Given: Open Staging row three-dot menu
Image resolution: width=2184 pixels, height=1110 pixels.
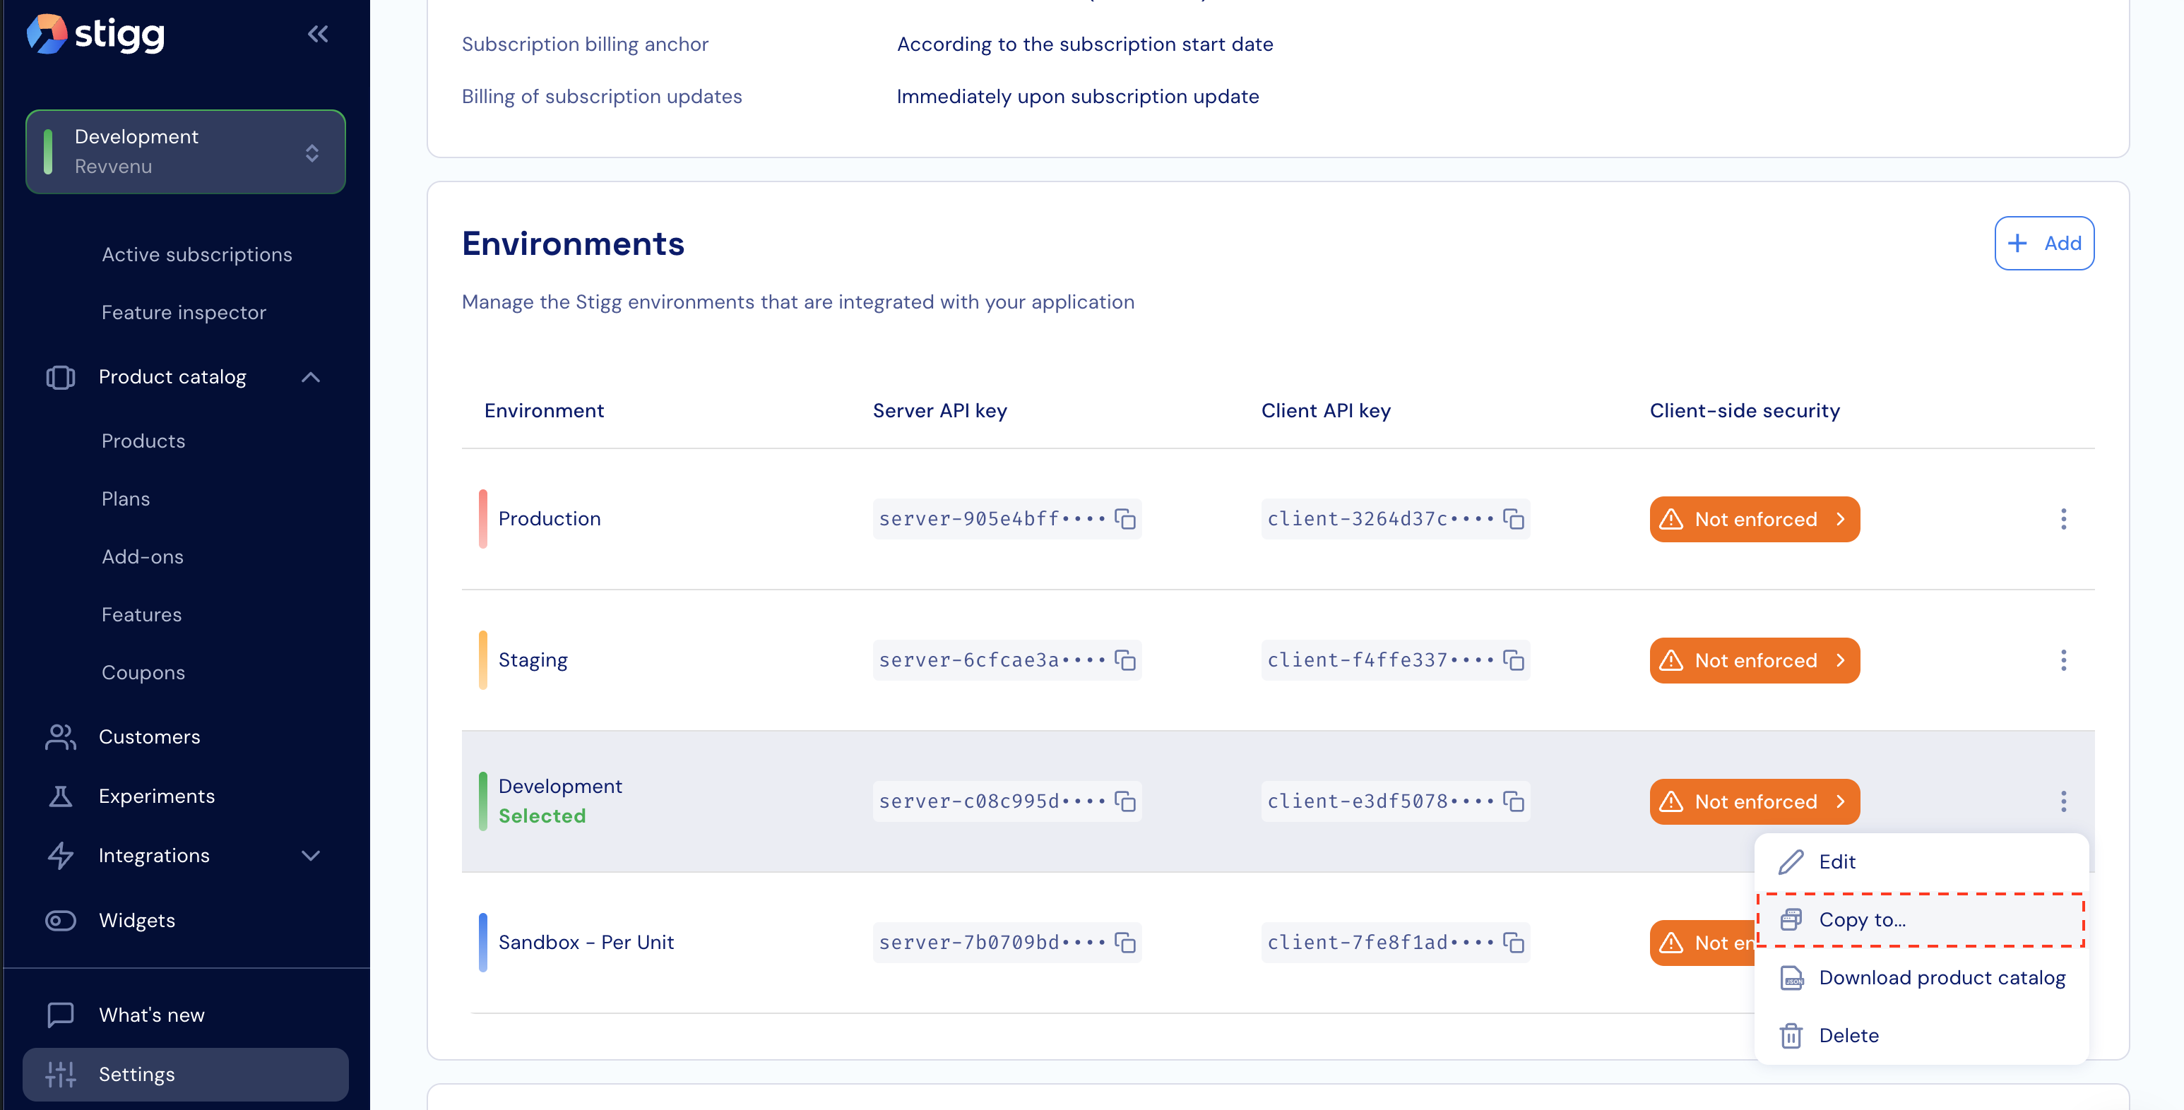Looking at the screenshot, I should (2063, 660).
